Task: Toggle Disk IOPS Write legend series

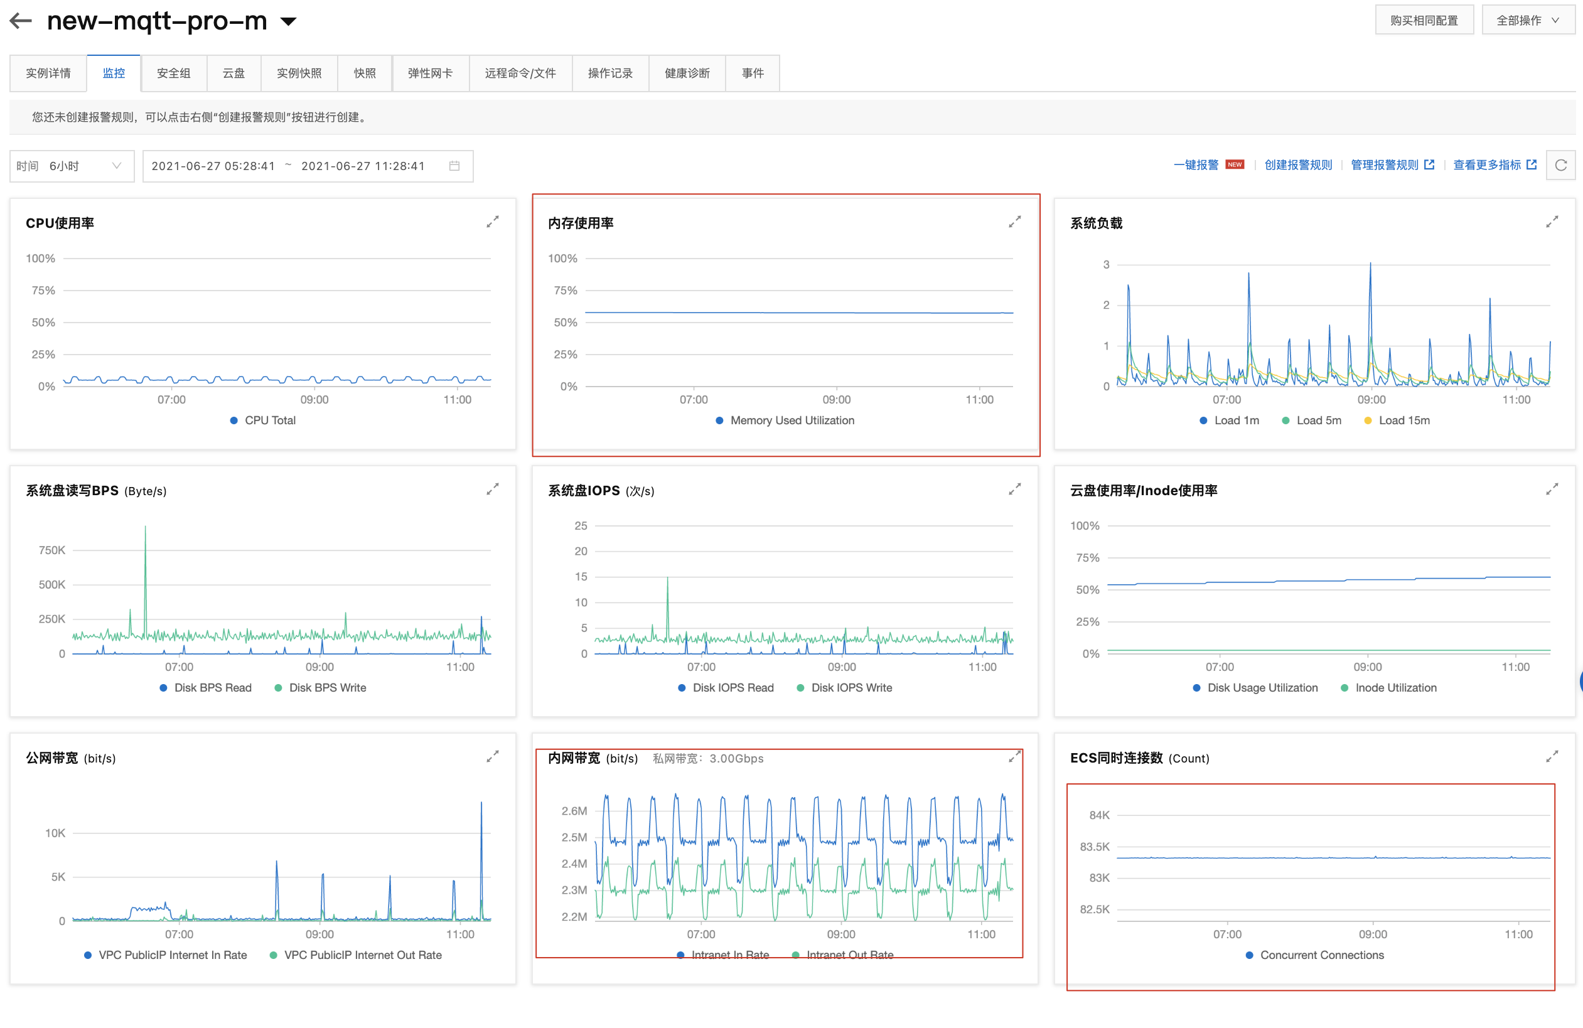Action: pos(845,688)
